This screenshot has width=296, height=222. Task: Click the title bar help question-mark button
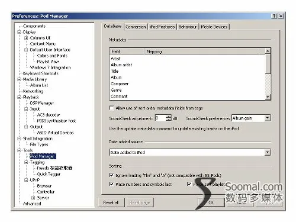[274, 16]
